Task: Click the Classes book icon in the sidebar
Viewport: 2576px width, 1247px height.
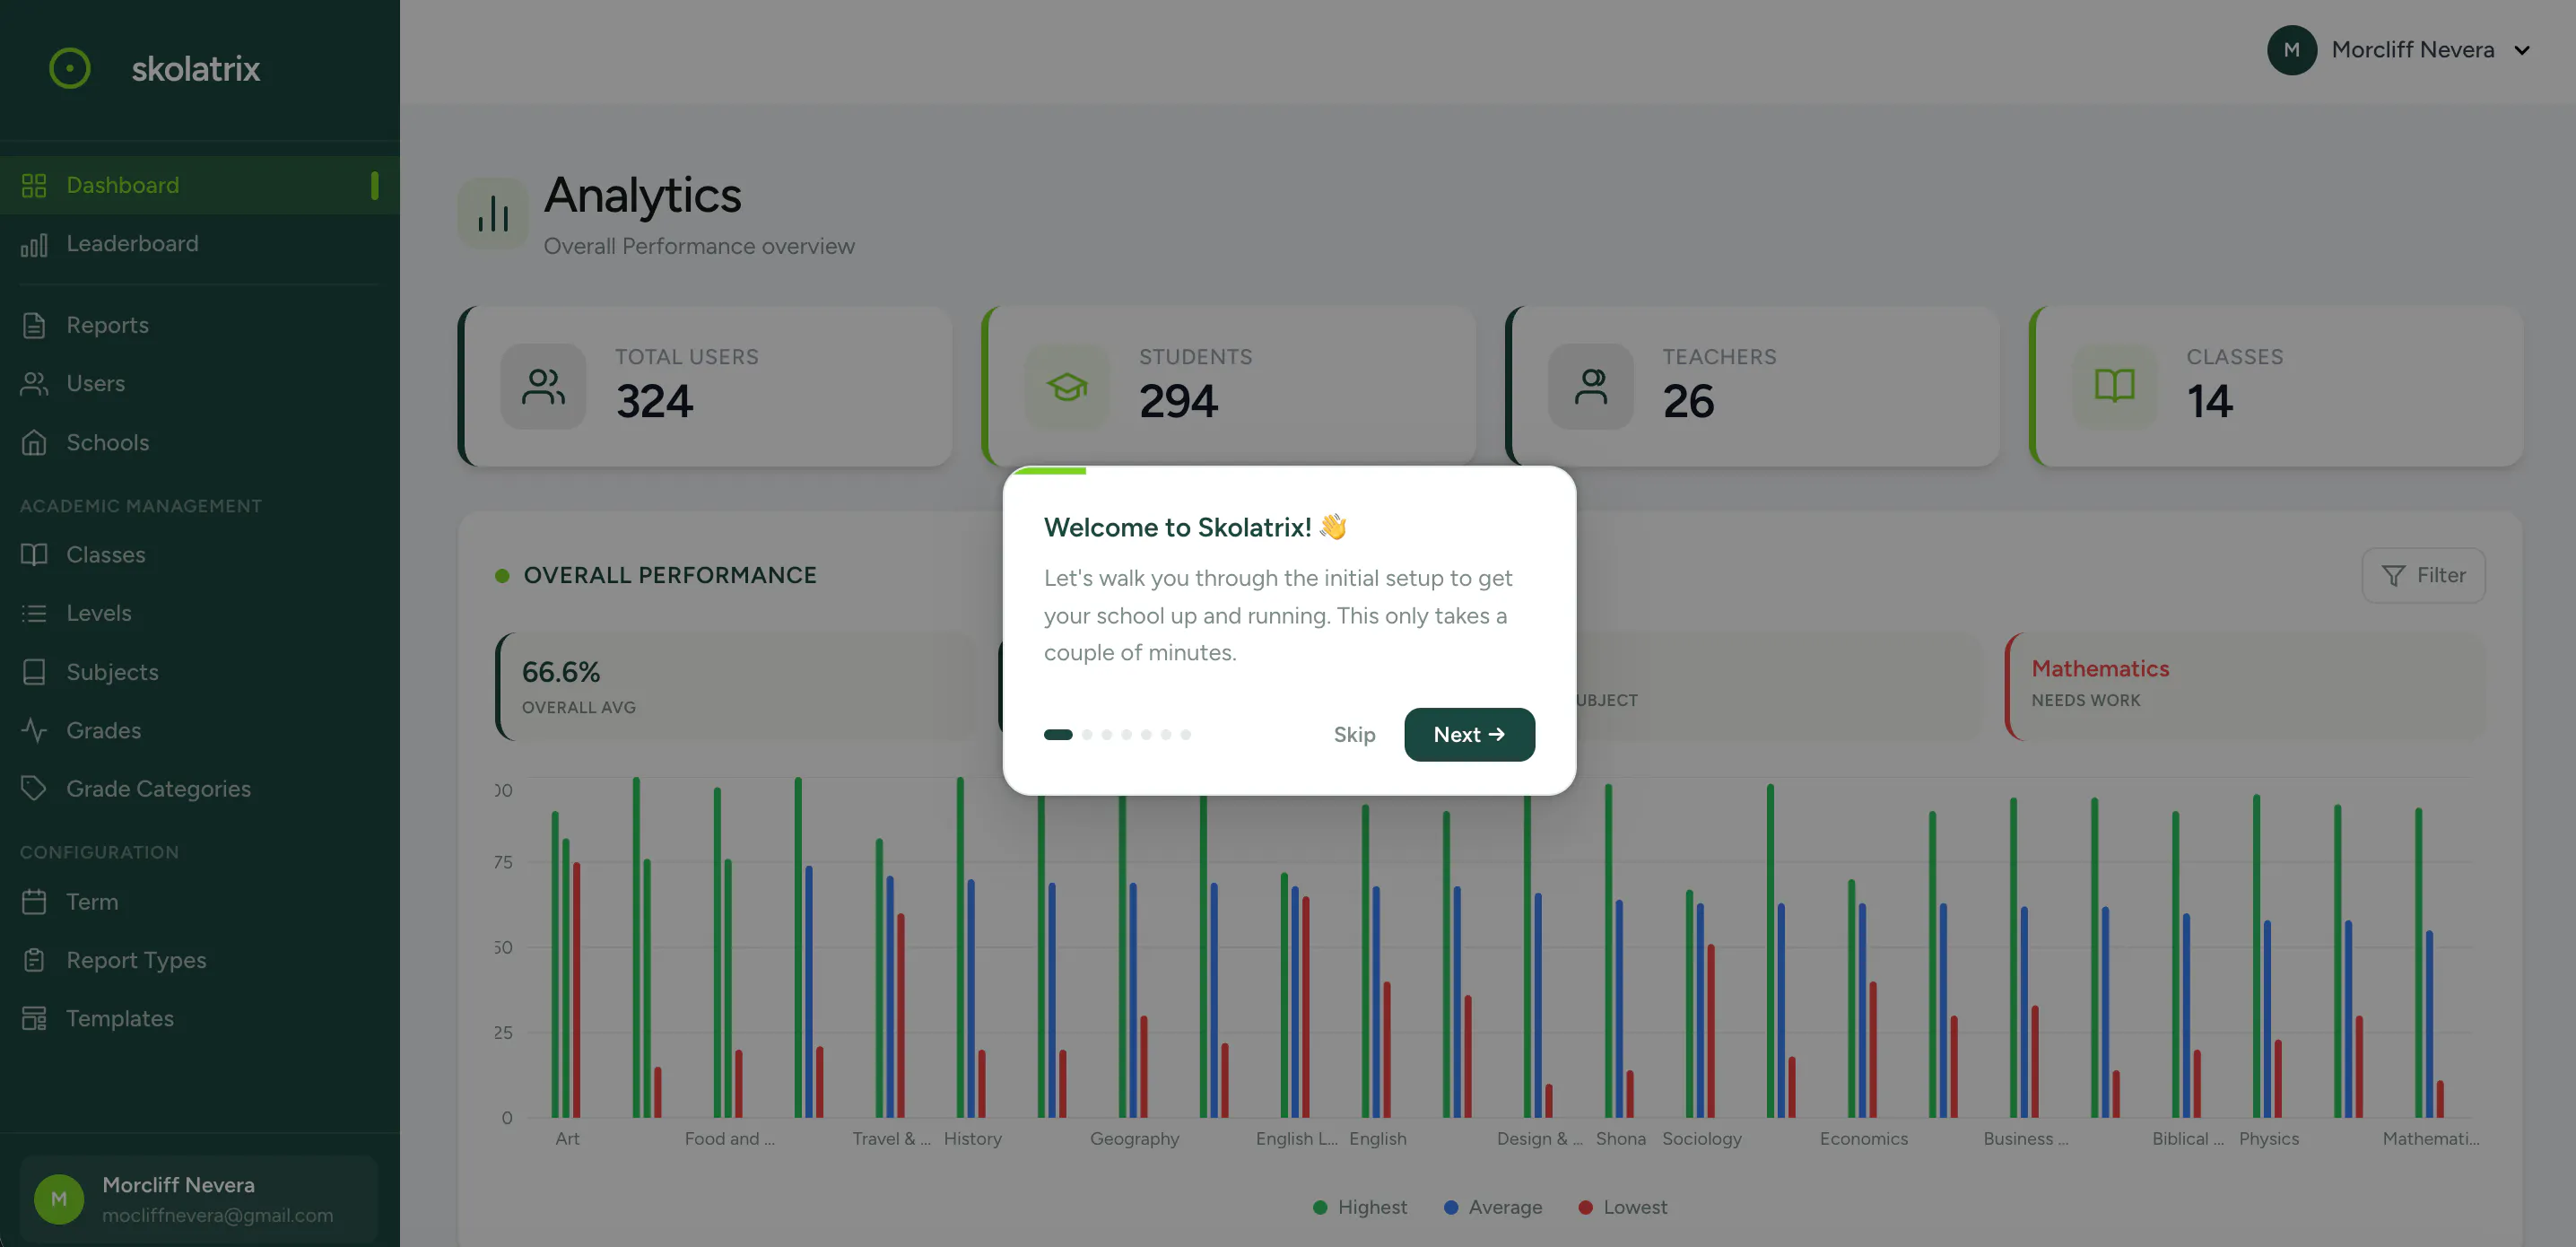Action: tap(34, 554)
